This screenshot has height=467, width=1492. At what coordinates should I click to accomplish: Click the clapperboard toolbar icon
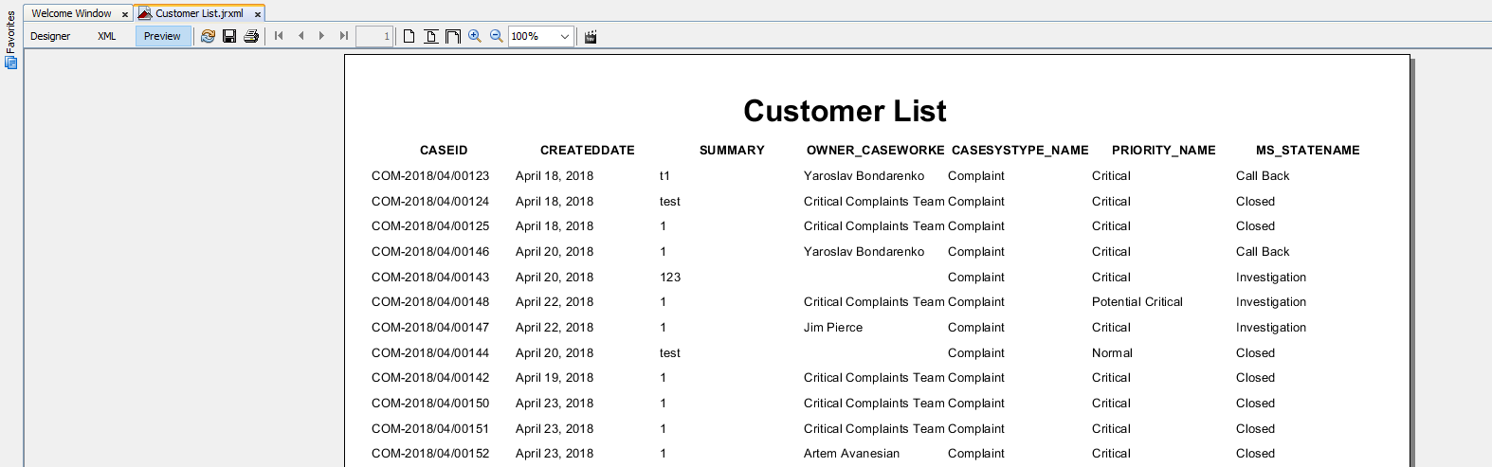coord(591,36)
